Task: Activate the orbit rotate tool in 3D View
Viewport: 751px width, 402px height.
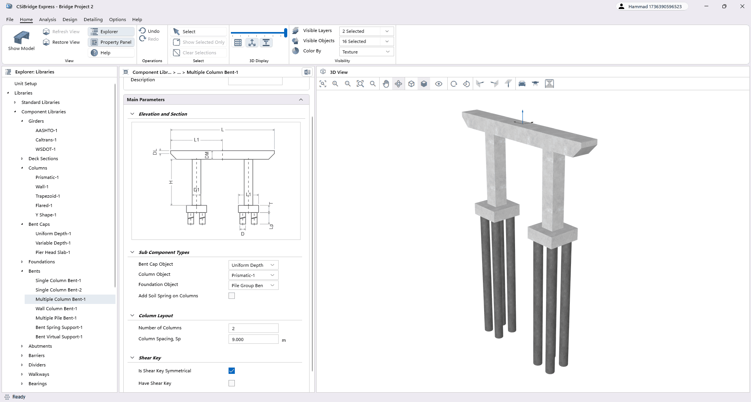Action: pyautogui.click(x=398, y=84)
